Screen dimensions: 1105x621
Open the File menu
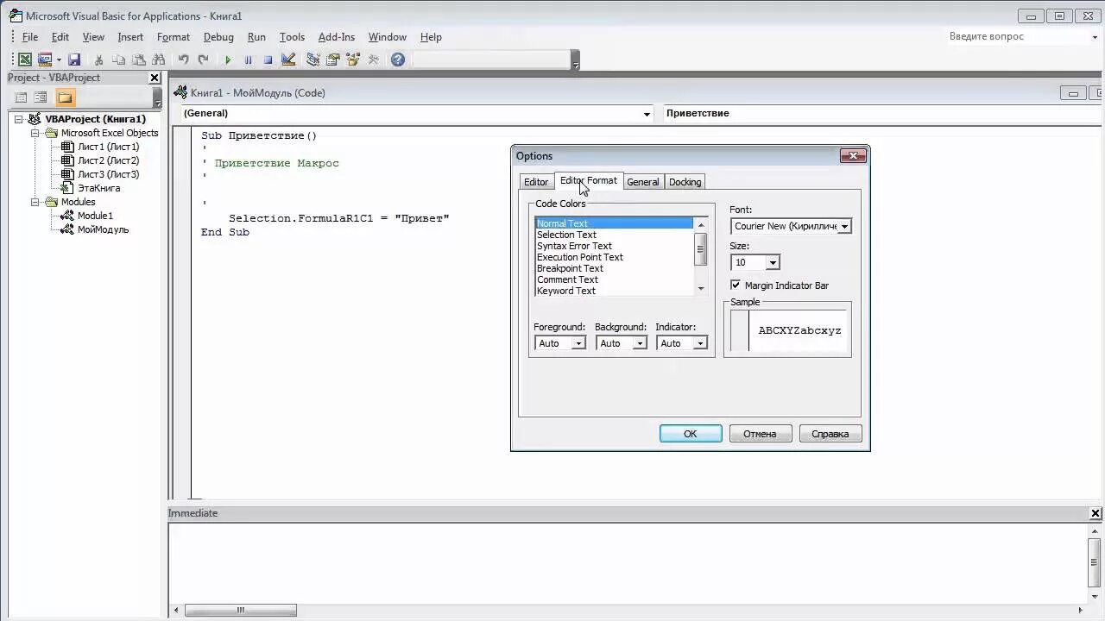[30, 37]
